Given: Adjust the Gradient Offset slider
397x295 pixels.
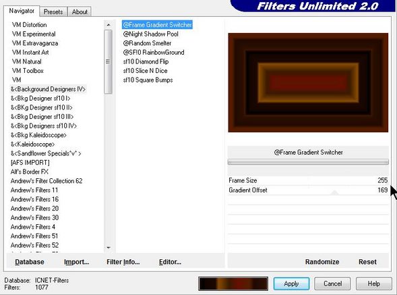Looking at the screenshot, I should coord(308,190).
